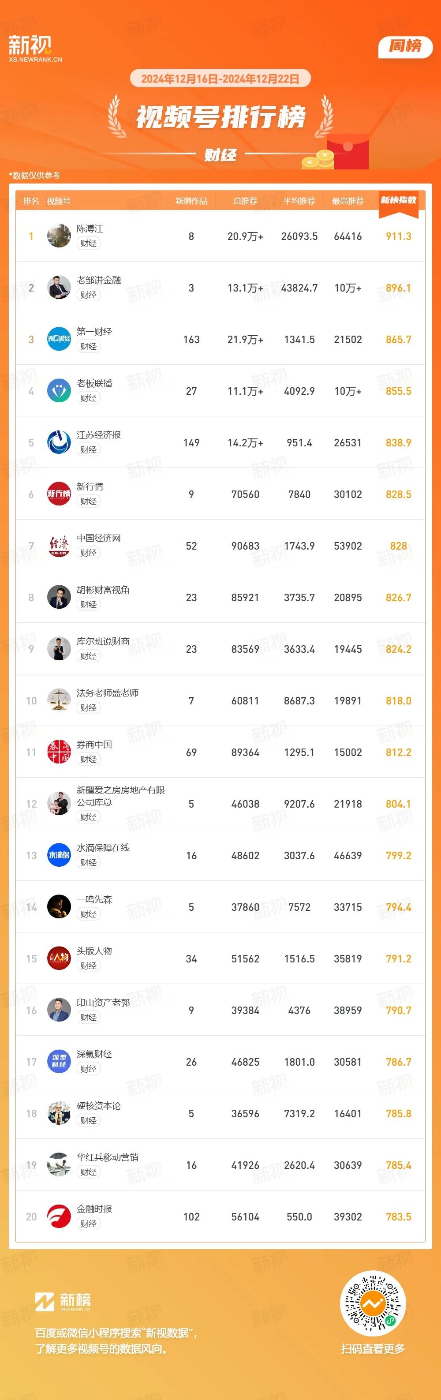Click the 财经 tag under 胡彬财富视角
Viewport: 441px width, 1400px height.
click(89, 604)
